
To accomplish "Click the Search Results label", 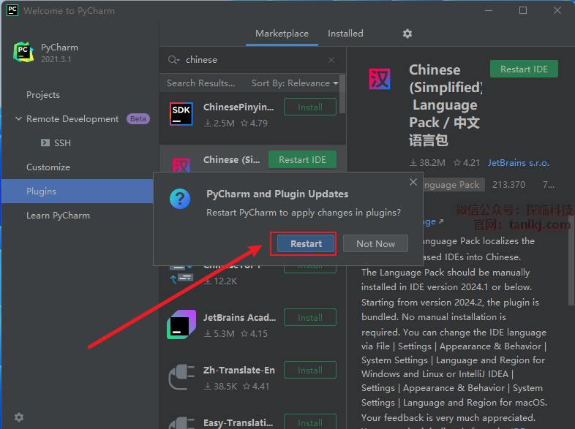I will pyautogui.click(x=200, y=83).
